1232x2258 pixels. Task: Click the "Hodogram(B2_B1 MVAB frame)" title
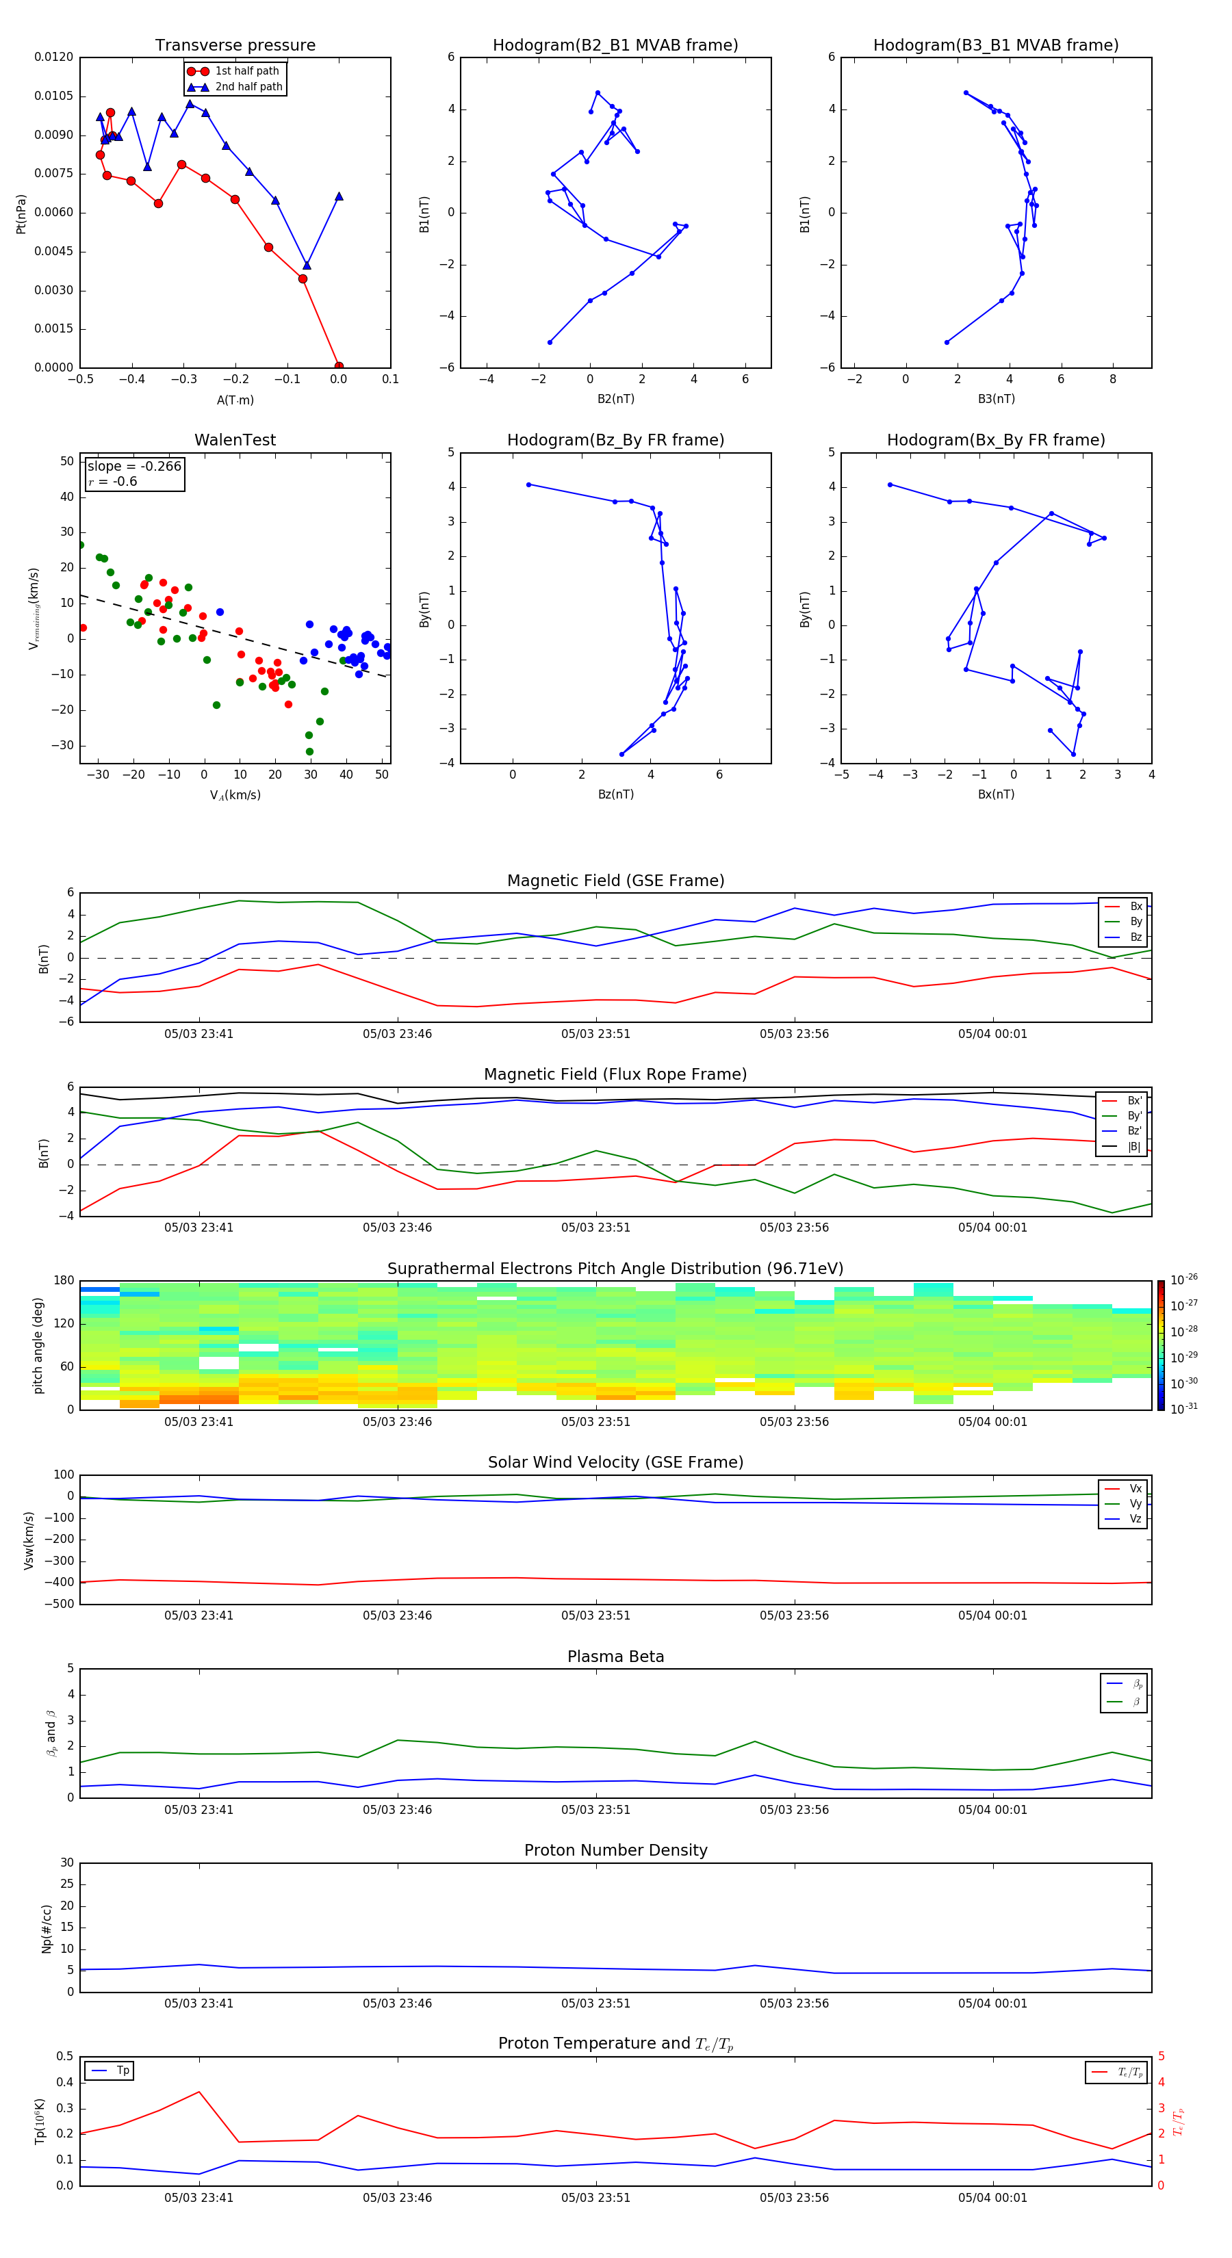tap(615, 46)
